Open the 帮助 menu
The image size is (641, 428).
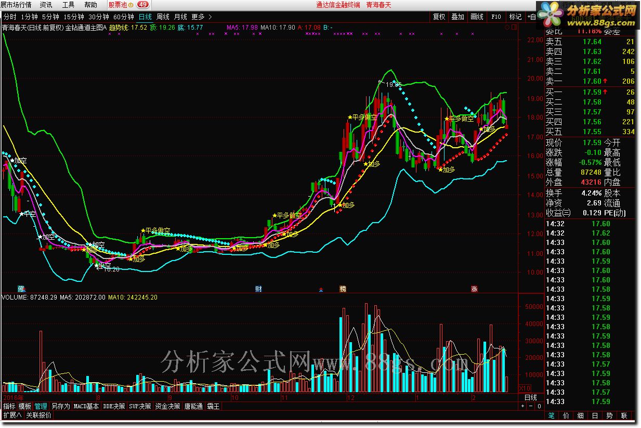90,5
